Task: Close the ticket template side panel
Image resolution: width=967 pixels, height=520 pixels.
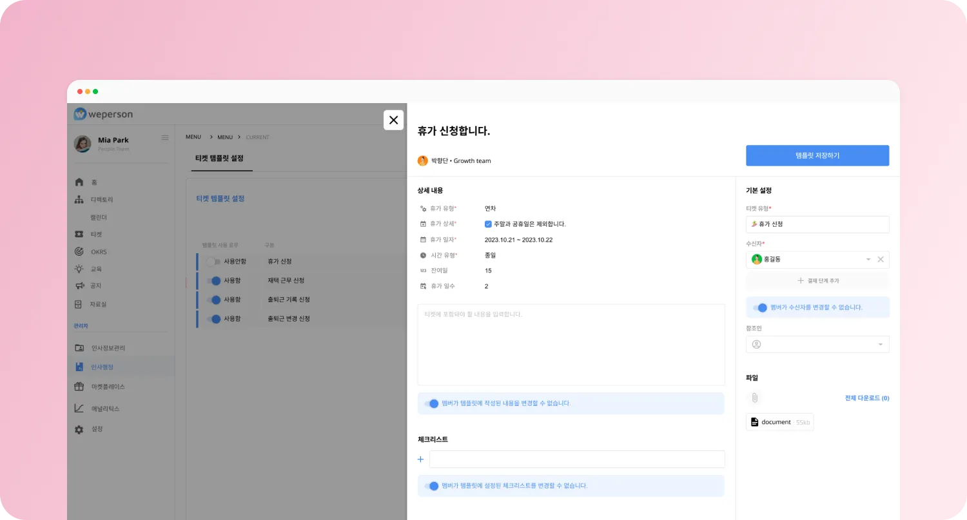Action: coord(393,120)
